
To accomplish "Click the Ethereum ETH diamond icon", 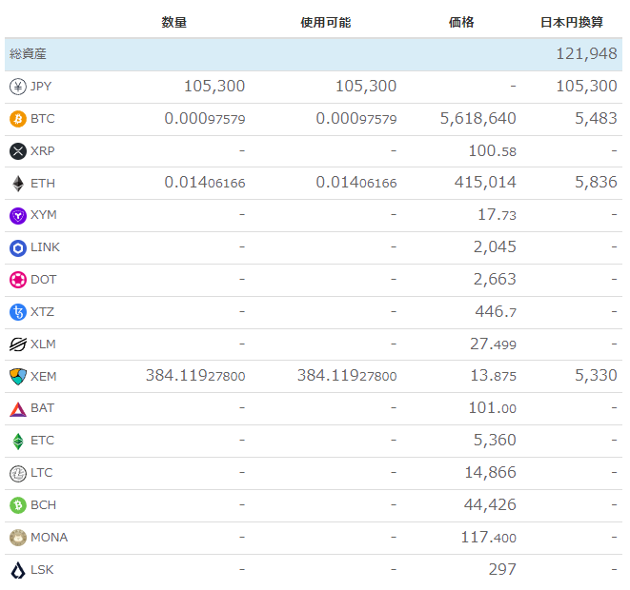I will pos(18,184).
